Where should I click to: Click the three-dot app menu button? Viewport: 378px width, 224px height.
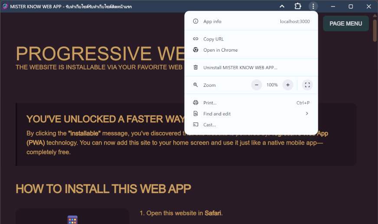[313, 6]
